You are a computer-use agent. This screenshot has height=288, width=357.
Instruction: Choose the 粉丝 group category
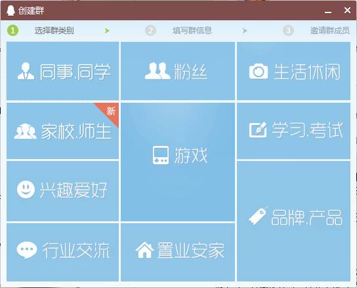pyautogui.click(x=178, y=71)
